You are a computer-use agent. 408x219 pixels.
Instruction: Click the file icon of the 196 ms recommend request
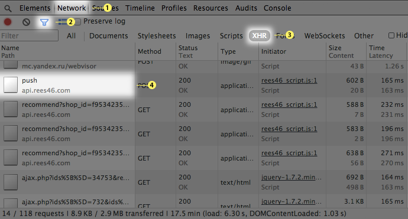click(11, 133)
